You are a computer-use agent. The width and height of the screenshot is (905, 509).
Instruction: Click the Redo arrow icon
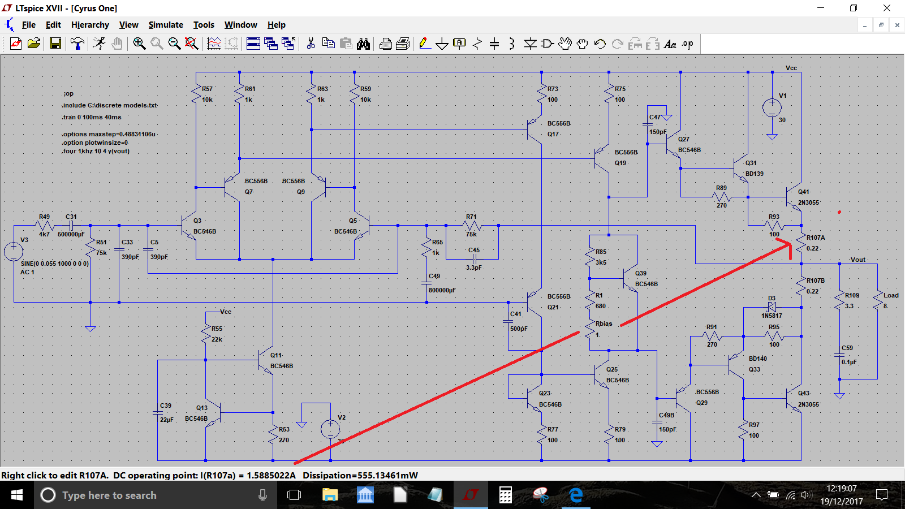tap(618, 44)
